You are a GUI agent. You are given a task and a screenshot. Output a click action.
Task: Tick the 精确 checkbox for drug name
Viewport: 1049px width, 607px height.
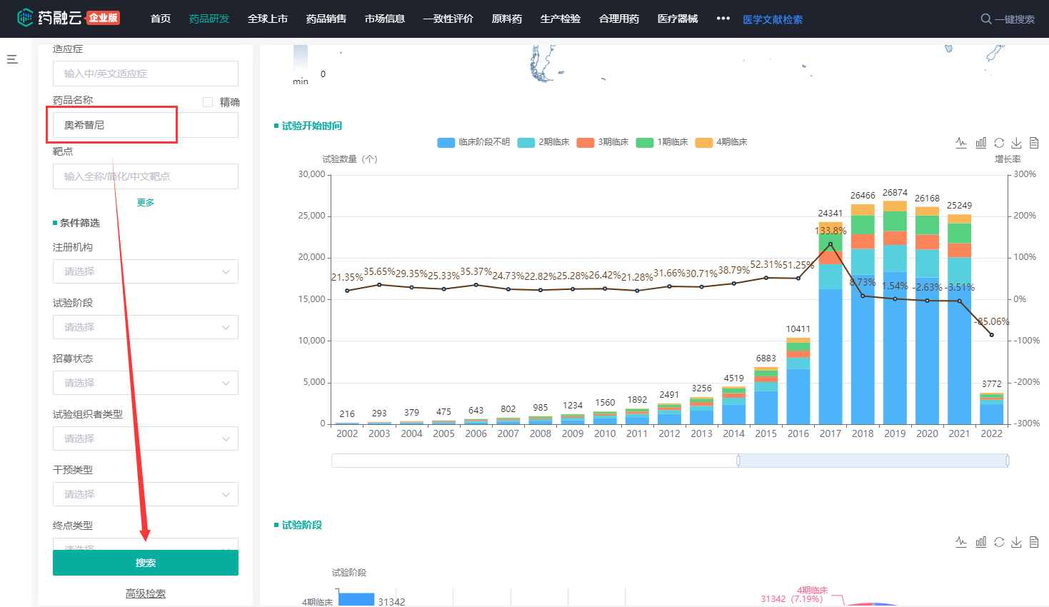pyautogui.click(x=208, y=102)
